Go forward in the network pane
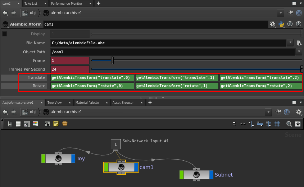Image resolution: width=304 pixels, height=187 pixels. point(14,112)
